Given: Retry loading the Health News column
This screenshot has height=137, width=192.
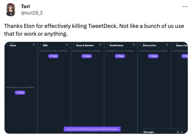Looking at the screenshot, I should [120, 56].
